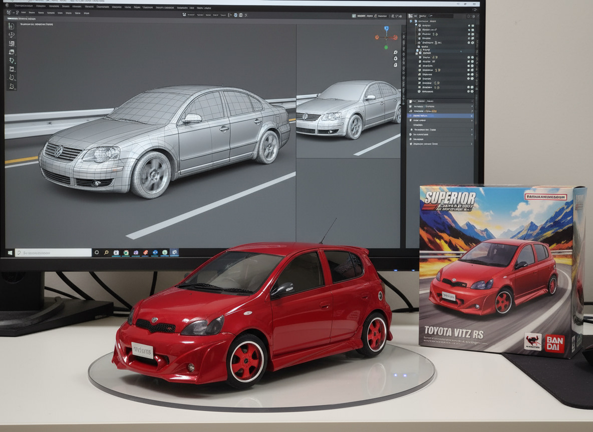The width and height of the screenshot is (593, 432).
Task: Collapse the top scene collection in outliner
Action: [411, 21]
